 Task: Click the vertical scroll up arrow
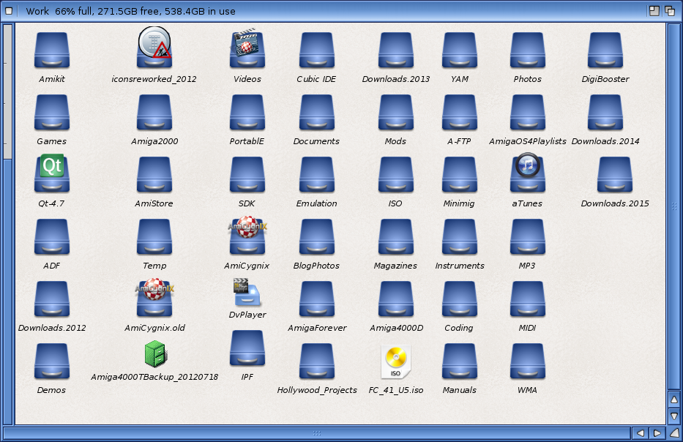tap(674, 400)
